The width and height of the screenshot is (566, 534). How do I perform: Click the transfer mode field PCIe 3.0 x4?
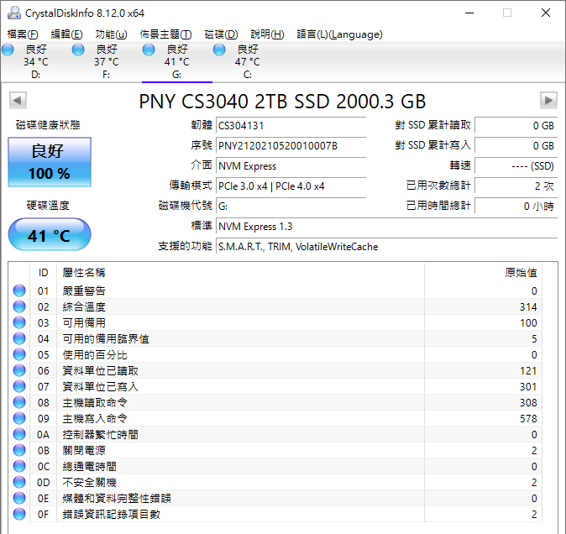(291, 186)
